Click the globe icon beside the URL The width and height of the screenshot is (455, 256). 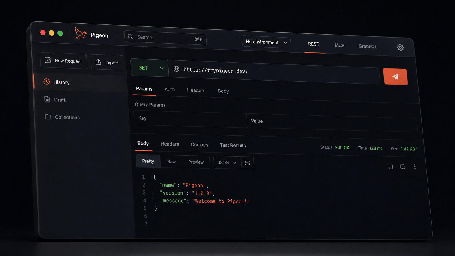(x=176, y=69)
